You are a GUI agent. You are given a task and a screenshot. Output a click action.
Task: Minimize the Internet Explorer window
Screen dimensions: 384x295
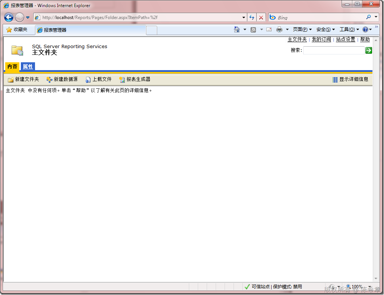(x=347, y=4)
